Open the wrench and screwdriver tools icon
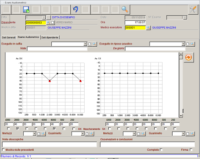 pos(193,9)
